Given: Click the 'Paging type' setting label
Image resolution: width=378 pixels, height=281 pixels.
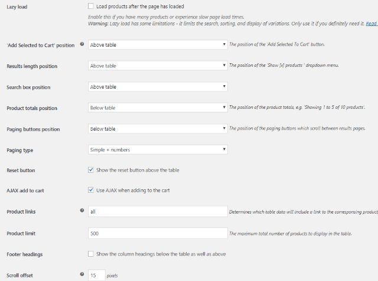Looking at the screenshot, I should pos(19,150).
